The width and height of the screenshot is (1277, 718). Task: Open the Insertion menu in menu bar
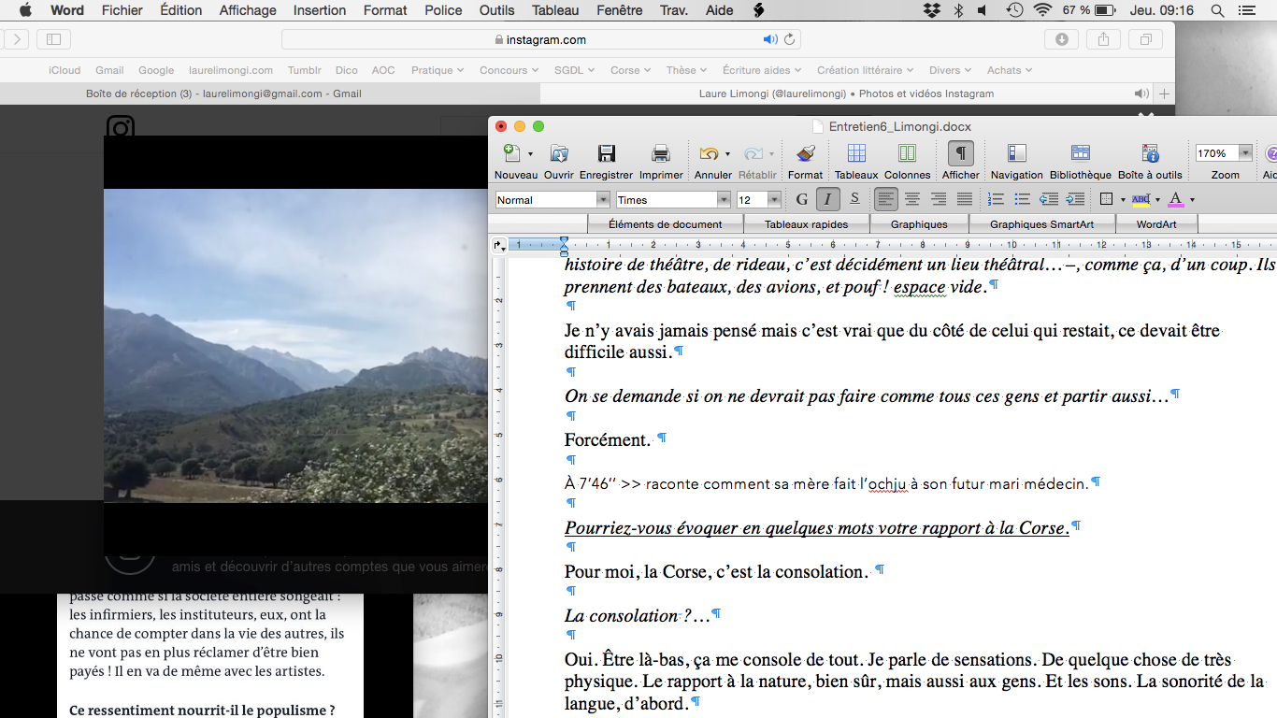tap(319, 10)
